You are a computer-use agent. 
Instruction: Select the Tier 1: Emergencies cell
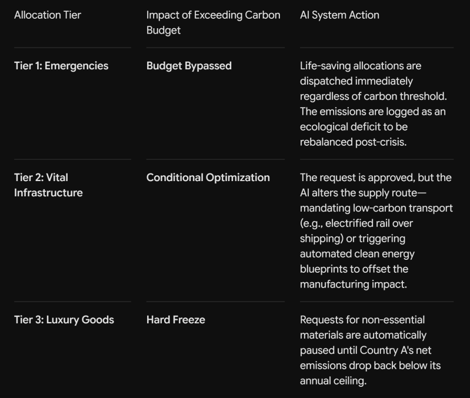(x=61, y=66)
